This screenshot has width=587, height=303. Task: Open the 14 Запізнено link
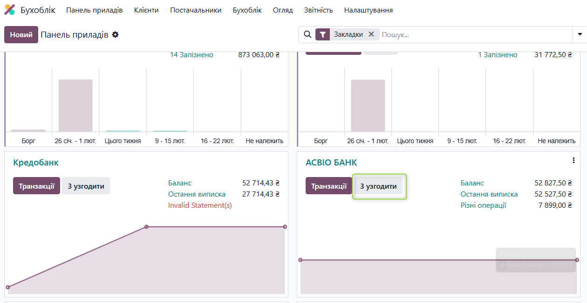click(191, 55)
